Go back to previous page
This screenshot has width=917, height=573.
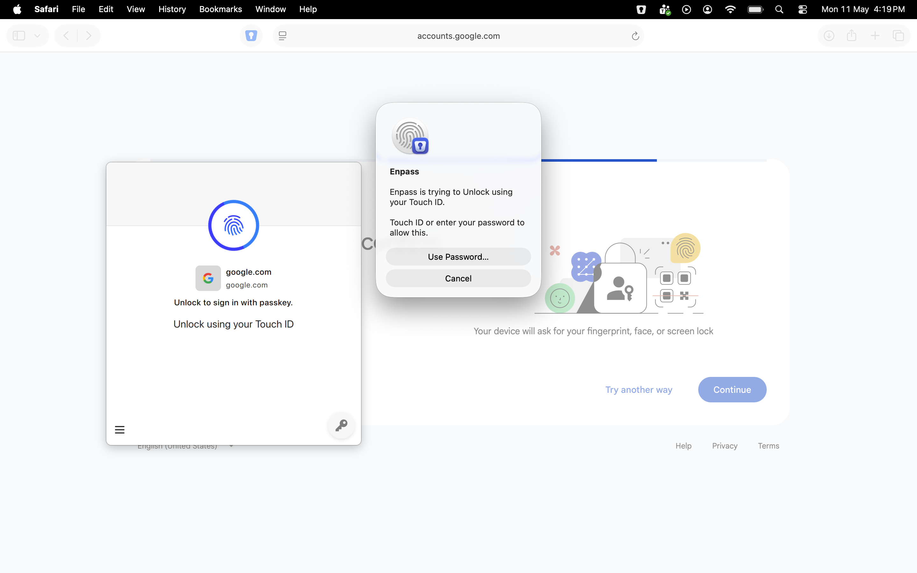pyautogui.click(x=66, y=36)
